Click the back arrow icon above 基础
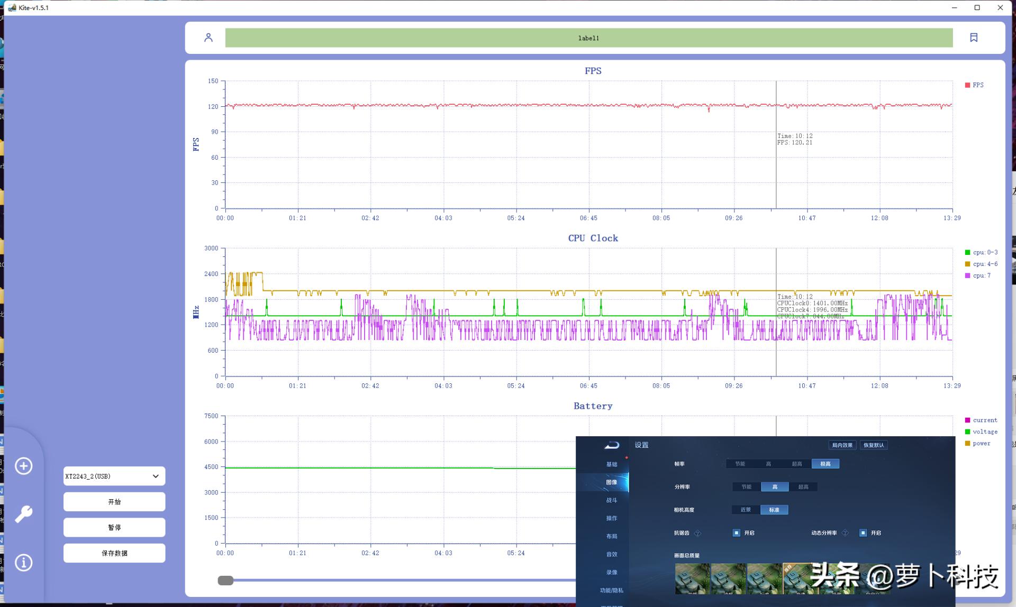Screen dimensions: 1016x607 coord(612,445)
